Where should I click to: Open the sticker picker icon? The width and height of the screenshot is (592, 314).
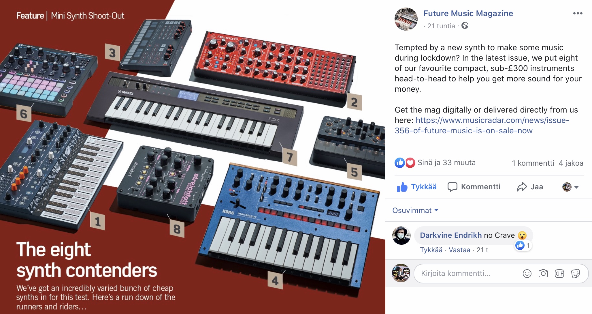click(575, 273)
